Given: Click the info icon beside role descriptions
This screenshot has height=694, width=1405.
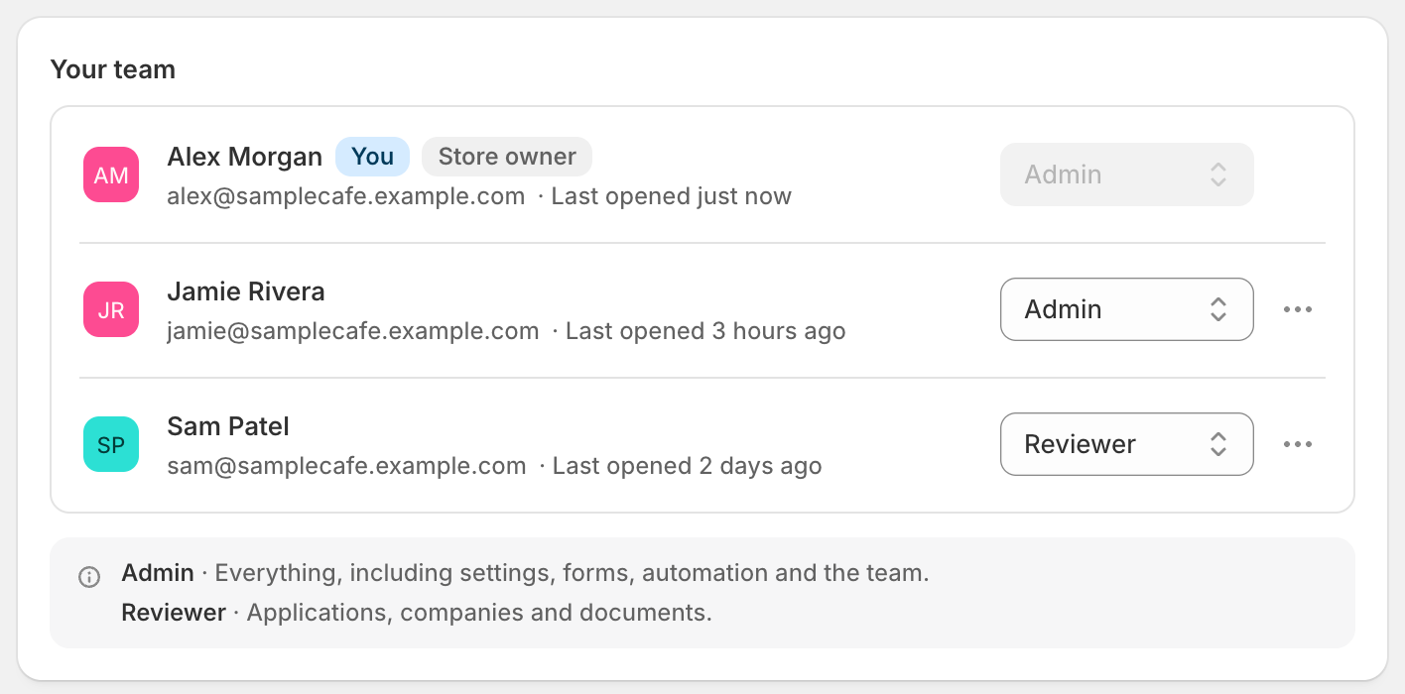Looking at the screenshot, I should pos(89,577).
